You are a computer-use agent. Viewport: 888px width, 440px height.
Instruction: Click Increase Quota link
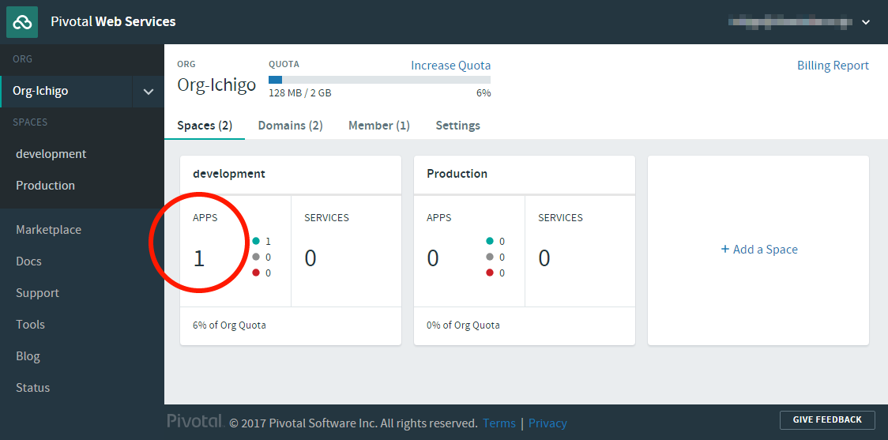(x=451, y=65)
